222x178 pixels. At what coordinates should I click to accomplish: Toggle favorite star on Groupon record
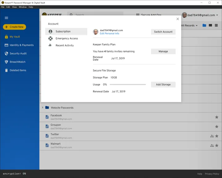(216, 127)
